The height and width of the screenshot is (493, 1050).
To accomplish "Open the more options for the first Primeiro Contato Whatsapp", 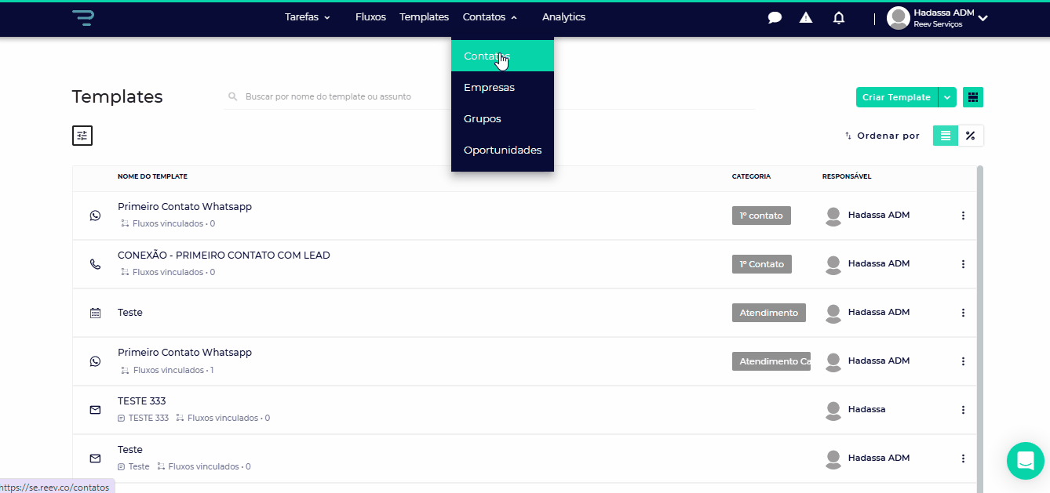I will (x=963, y=216).
